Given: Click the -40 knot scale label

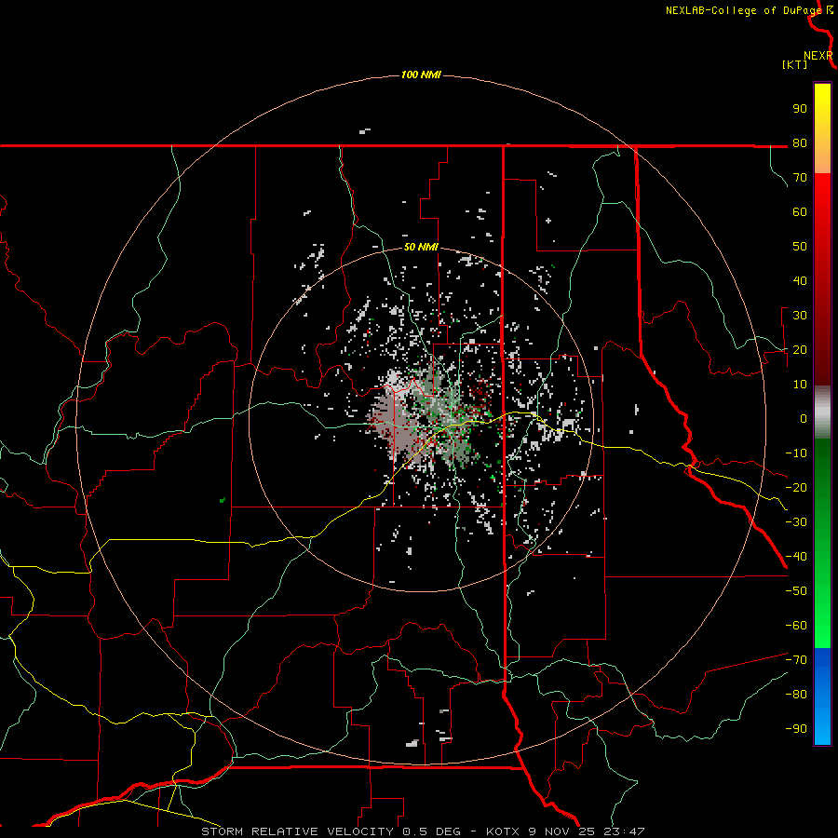Looking at the screenshot, I should (796, 557).
